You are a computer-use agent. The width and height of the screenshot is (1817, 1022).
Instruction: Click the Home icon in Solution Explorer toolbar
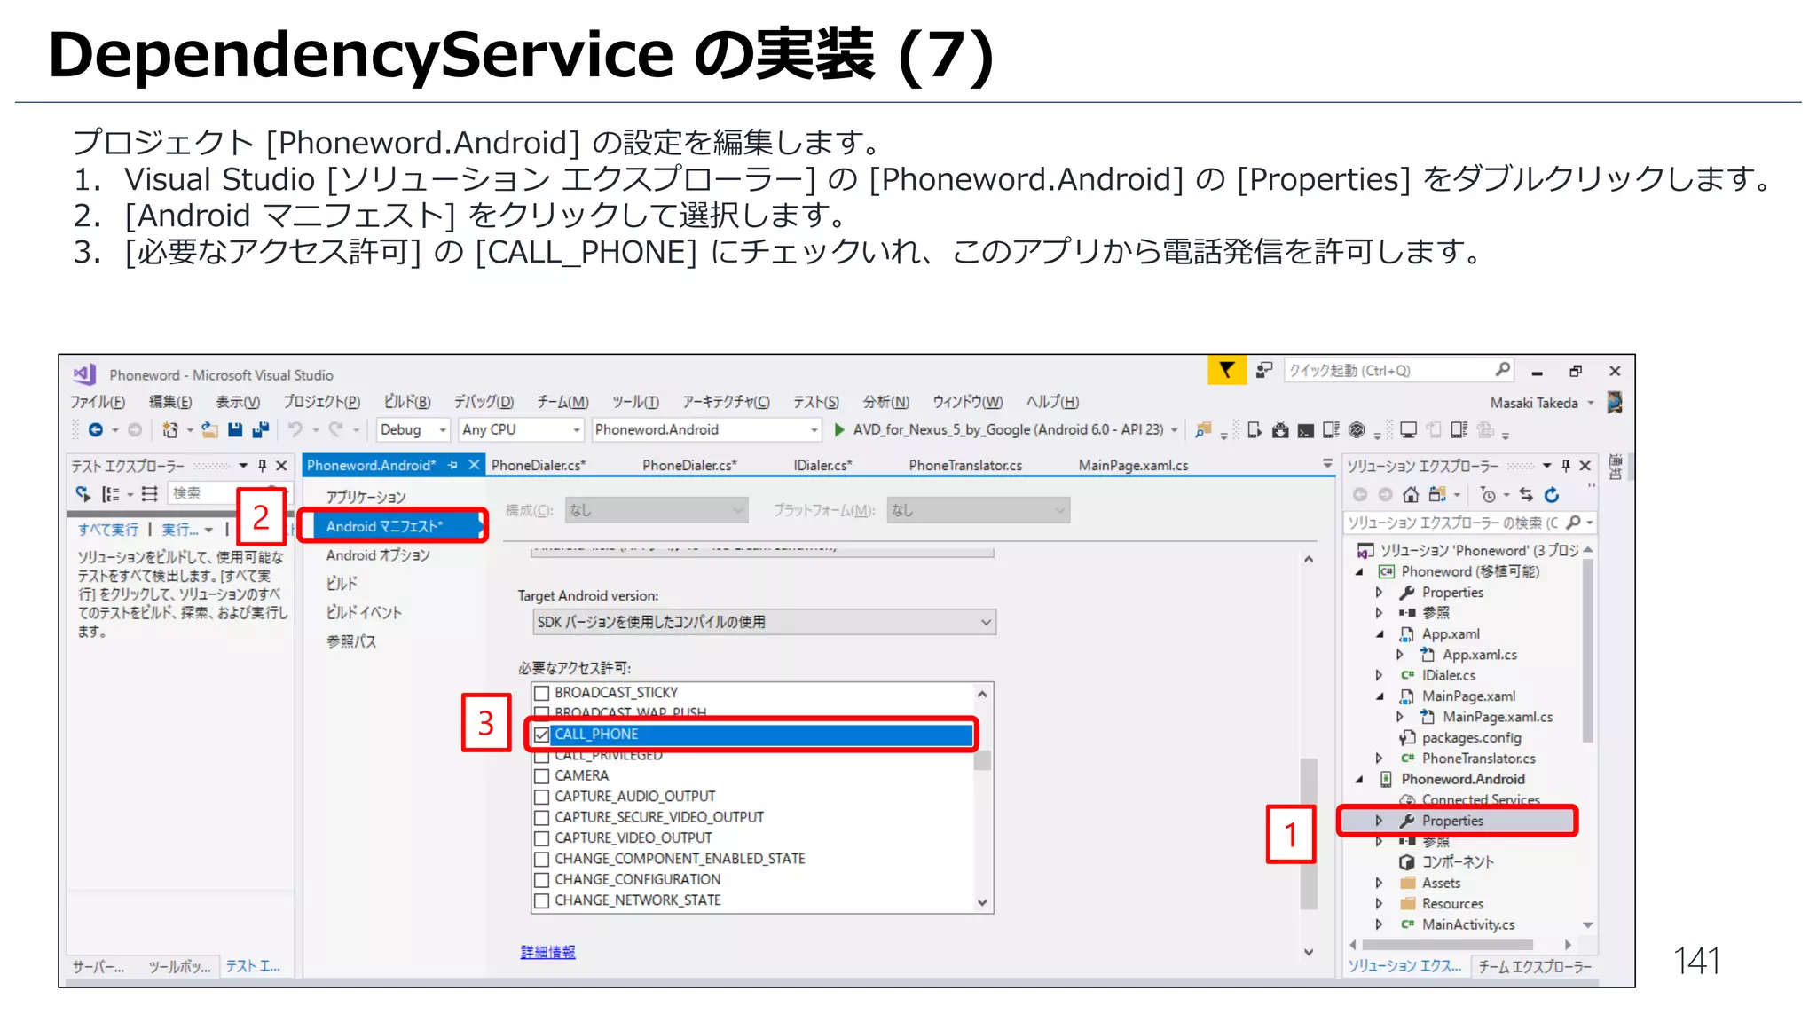1412,495
